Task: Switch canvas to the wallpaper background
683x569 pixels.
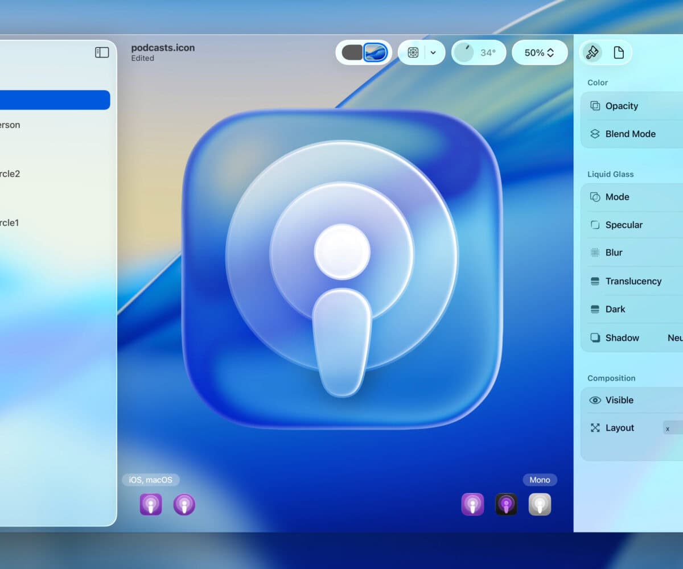Action: pyautogui.click(x=376, y=52)
